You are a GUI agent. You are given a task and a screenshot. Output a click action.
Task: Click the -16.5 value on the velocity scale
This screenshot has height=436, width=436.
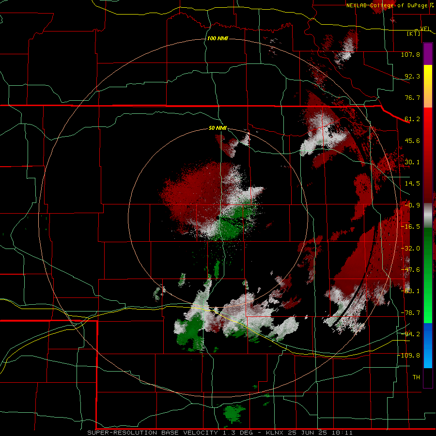click(x=410, y=227)
